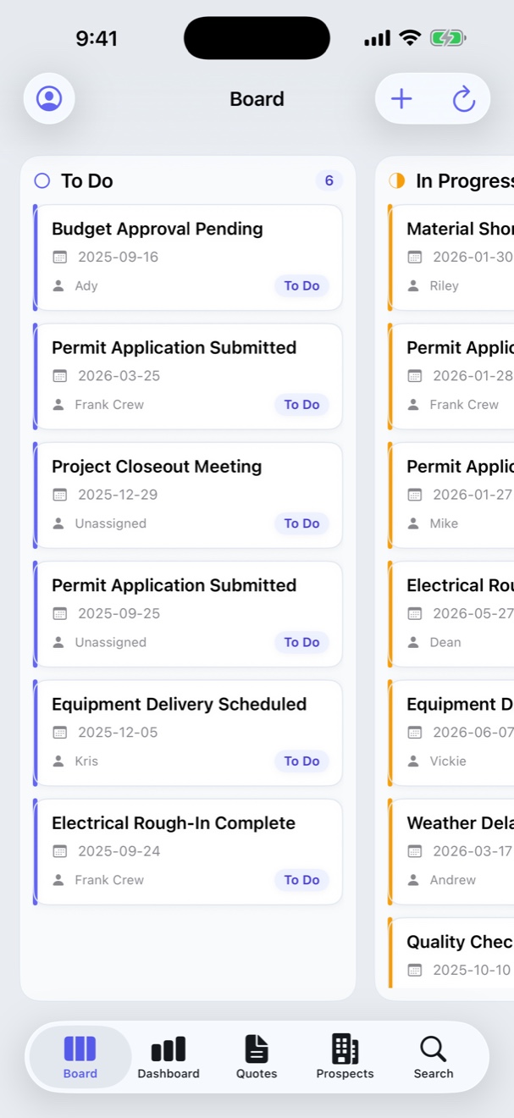Click calendar icon beside 2025-09-24
This screenshot has height=1118, width=514.
pos(59,851)
